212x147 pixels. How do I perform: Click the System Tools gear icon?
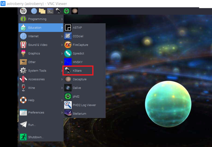click(23, 70)
